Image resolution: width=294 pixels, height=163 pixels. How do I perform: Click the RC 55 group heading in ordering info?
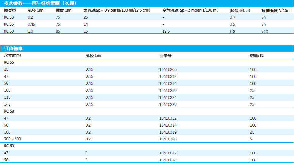(x=9, y=62)
